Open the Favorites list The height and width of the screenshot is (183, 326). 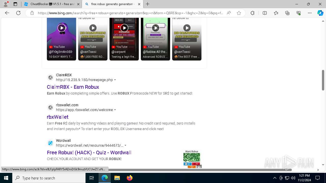276,13
